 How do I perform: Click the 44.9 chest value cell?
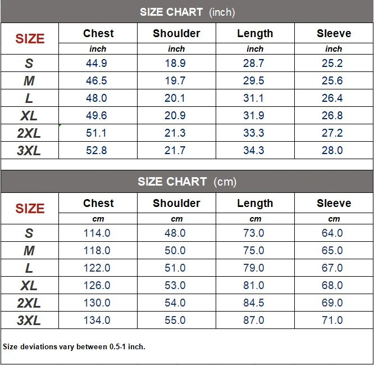pos(97,64)
